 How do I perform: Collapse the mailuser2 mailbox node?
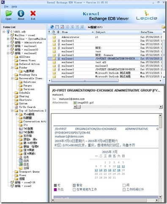[8, 53]
